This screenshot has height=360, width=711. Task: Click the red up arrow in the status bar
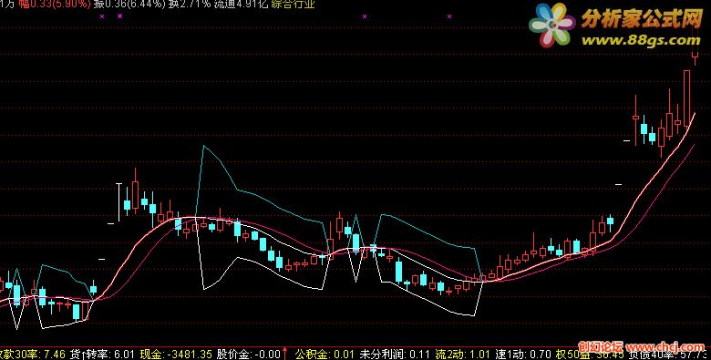(285, 354)
